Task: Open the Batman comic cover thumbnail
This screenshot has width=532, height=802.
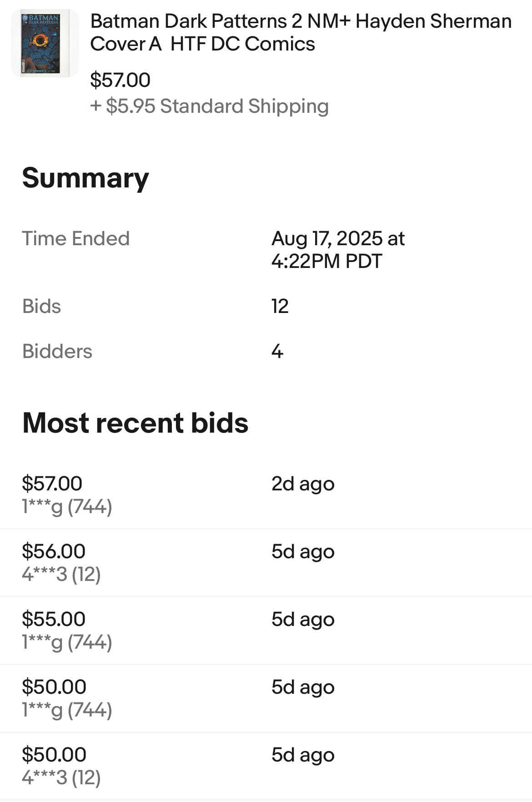Action: [x=45, y=43]
